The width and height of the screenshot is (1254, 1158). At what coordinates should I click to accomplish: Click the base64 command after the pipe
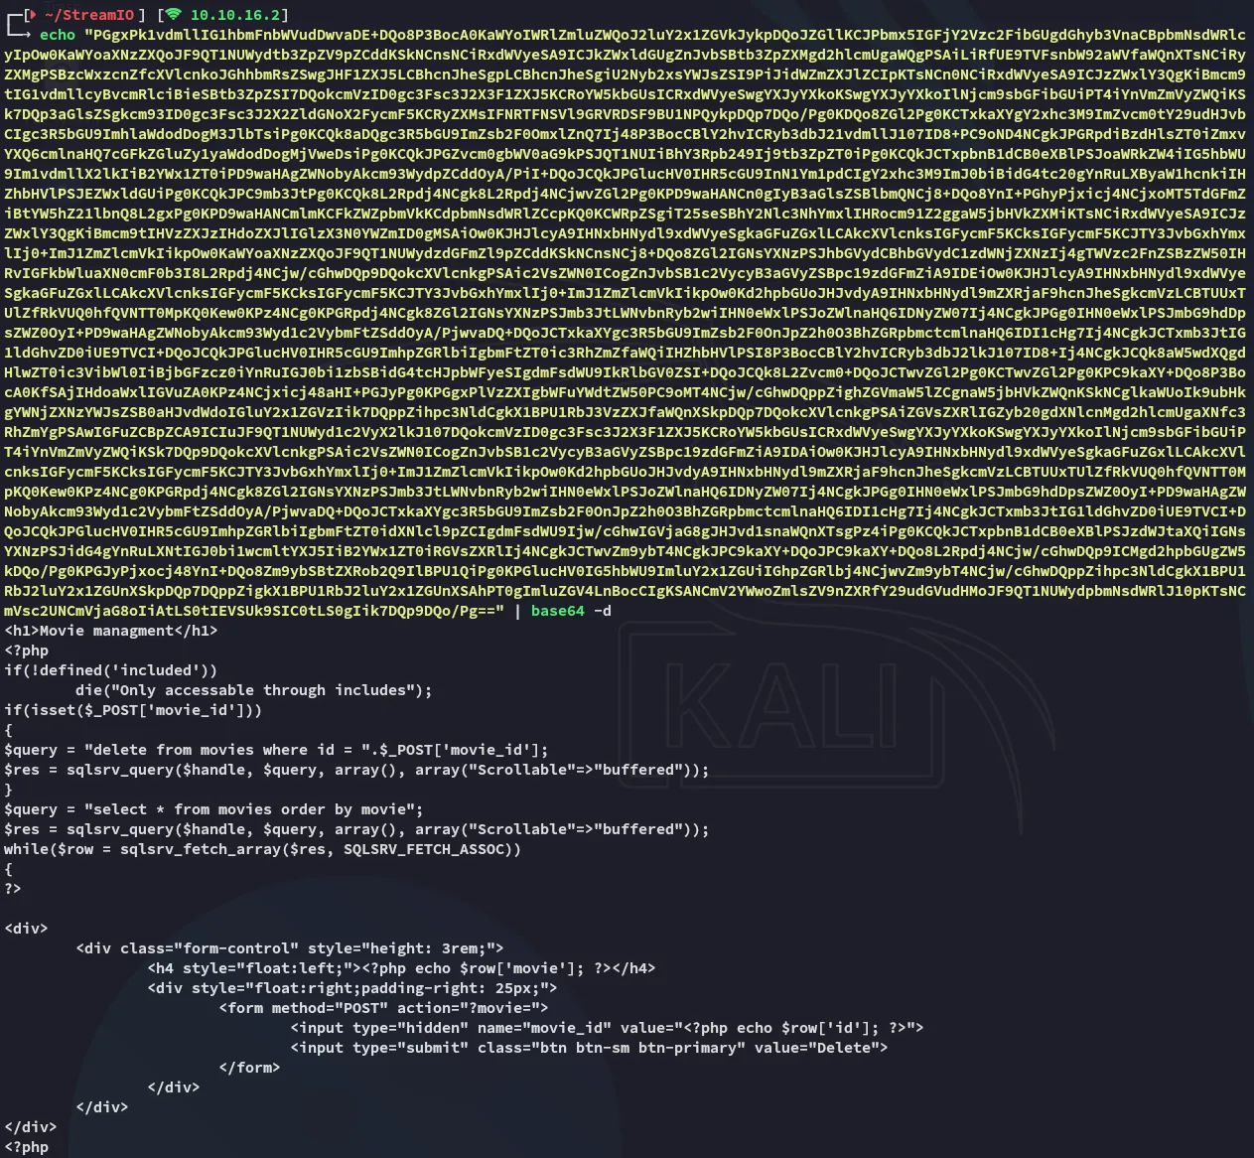point(557,611)
